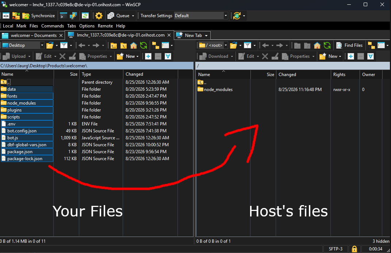This screenshot has height=253, width=391.
Task: Click local panel forward arrow
Action: click(96, 45)
